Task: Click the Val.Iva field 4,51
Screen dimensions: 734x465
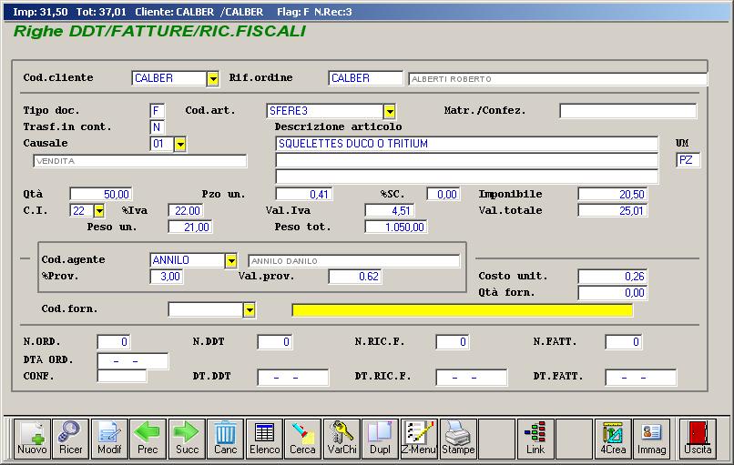Action: pos(389,210)
